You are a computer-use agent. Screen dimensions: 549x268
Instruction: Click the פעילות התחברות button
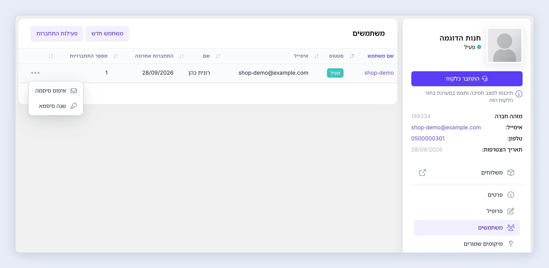pyautogui.click(x=57, y=34)
